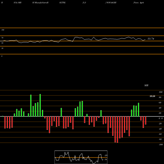164x164 pixels.
Task: Click the '(Nova Agrit' company name text
Action: click(x=138, y=3)
